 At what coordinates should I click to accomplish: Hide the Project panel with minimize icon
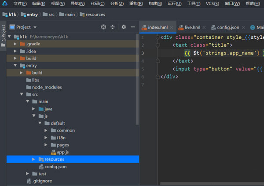132,27
